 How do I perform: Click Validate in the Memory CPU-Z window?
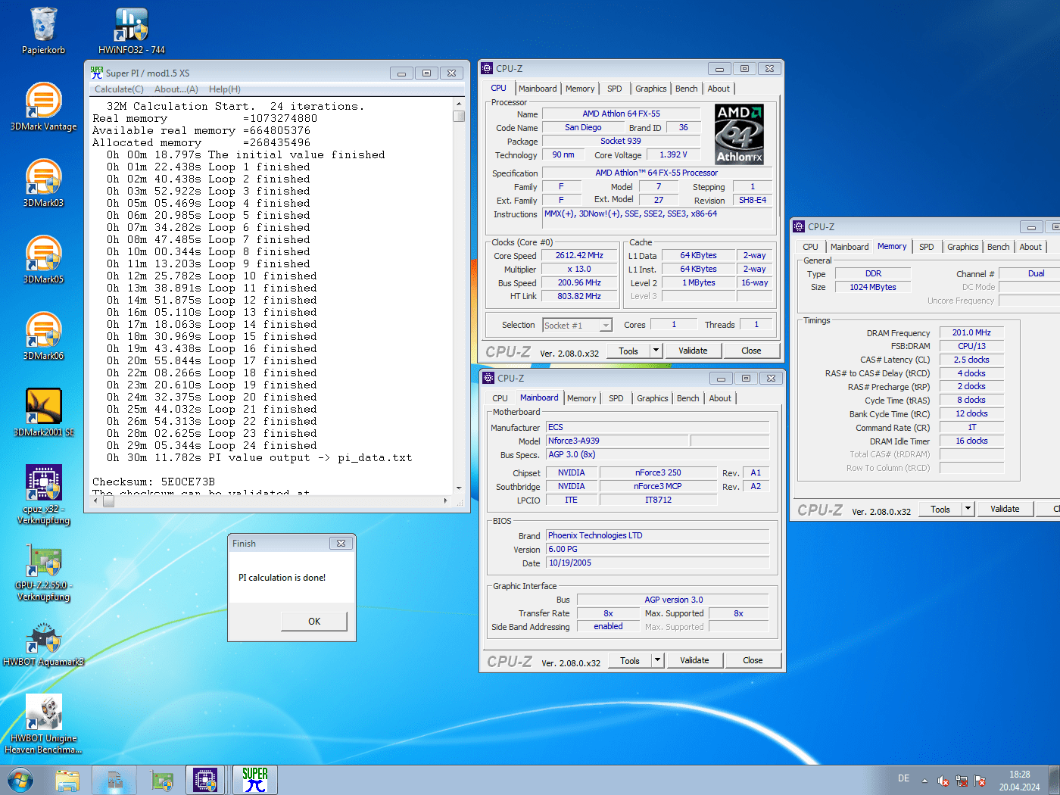point(1005,509)
